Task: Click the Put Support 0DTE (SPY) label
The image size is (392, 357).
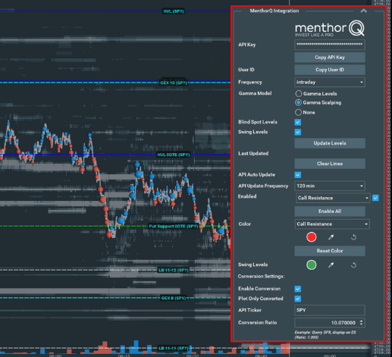Action: click(x=174, y=226)
